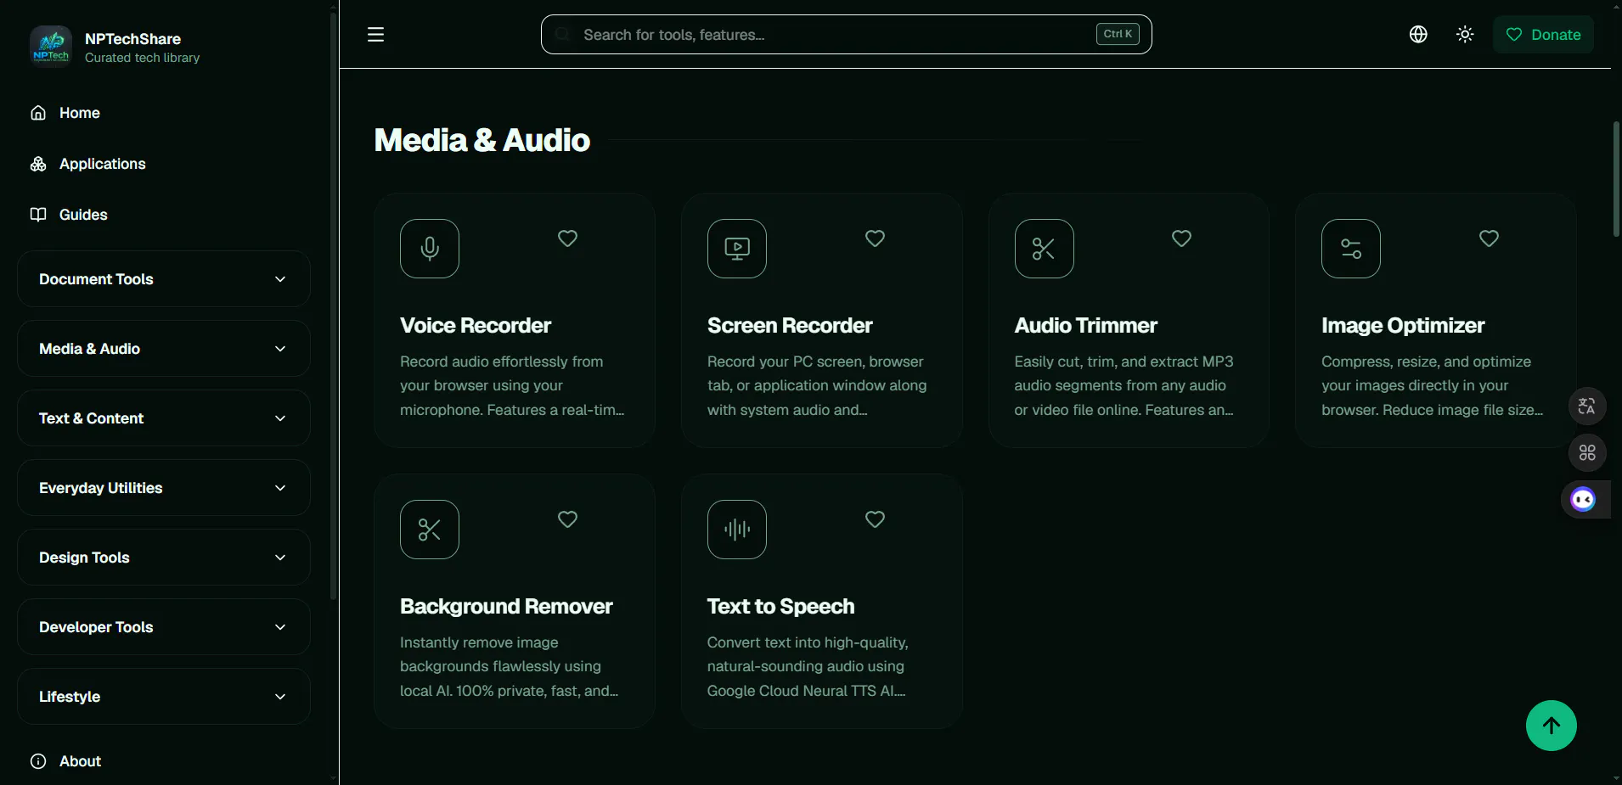
Task: Expand the Design Tools section
Action: [x=163, y=558]
